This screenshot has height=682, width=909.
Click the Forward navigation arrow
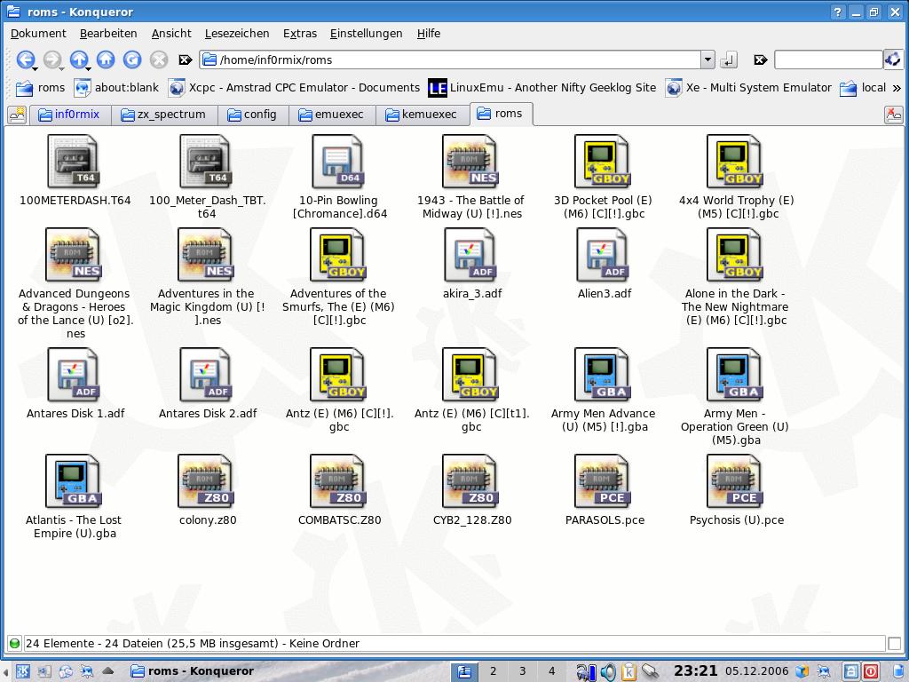[x=52, y=59]
